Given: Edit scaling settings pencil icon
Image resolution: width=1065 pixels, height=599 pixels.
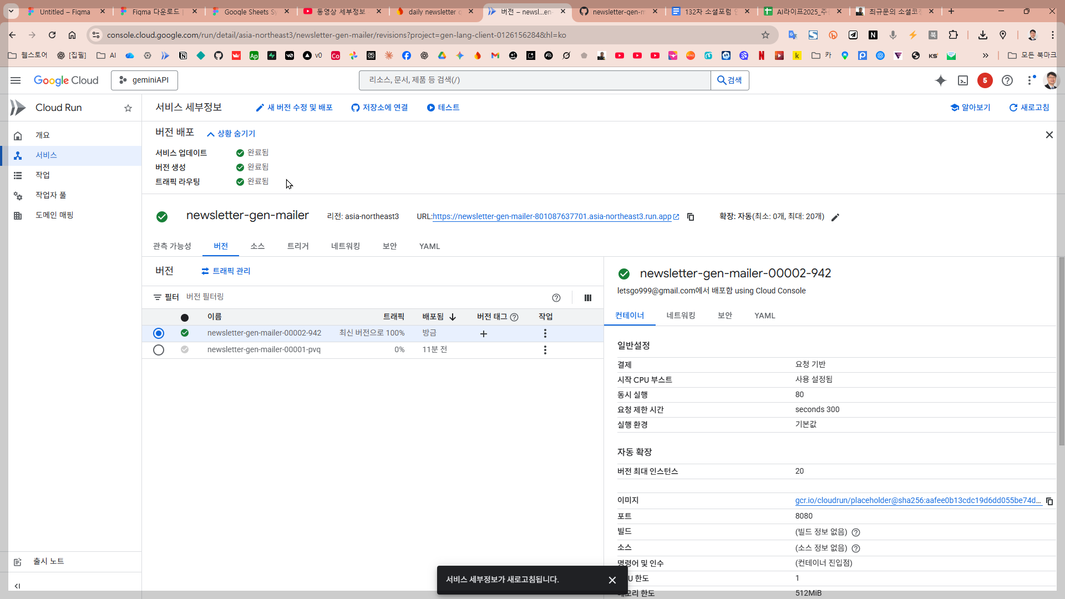Looking at the screenshot, I should [835, 217].
